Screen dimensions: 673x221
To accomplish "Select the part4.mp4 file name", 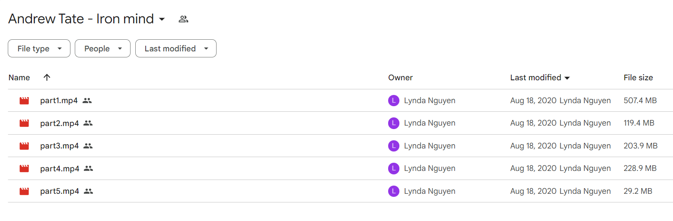I will (x=60, y=168).
